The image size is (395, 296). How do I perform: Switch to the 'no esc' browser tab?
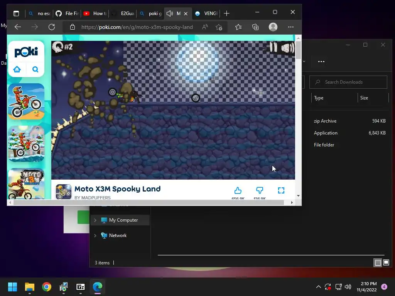tap(39, 13)
